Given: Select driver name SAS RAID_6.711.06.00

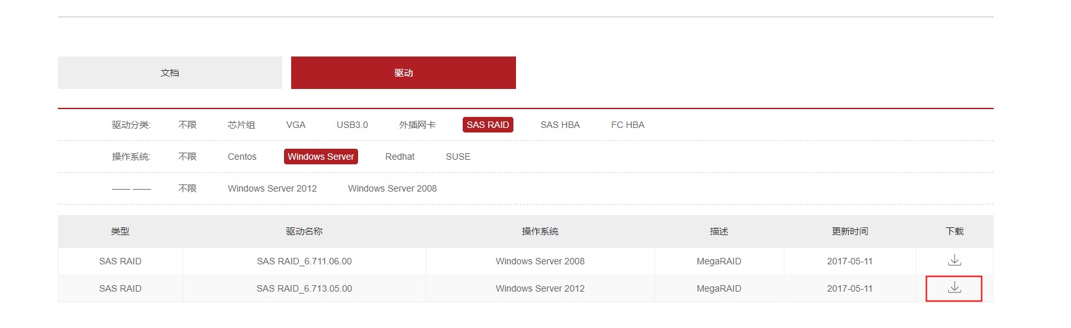Looking at the screenshot, I should [304, 261].
